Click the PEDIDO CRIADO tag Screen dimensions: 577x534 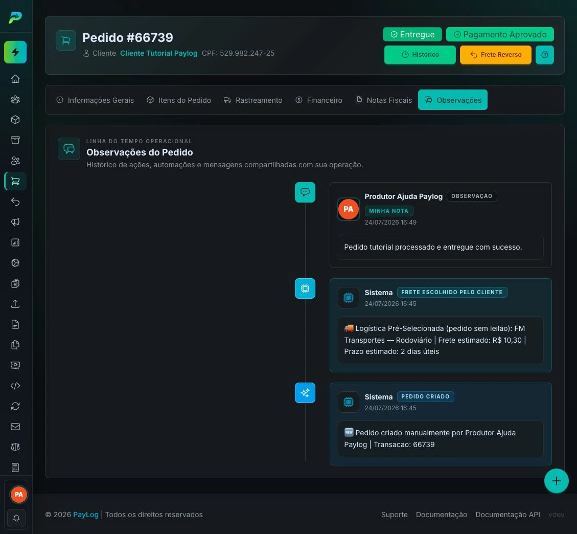point(425,396)
